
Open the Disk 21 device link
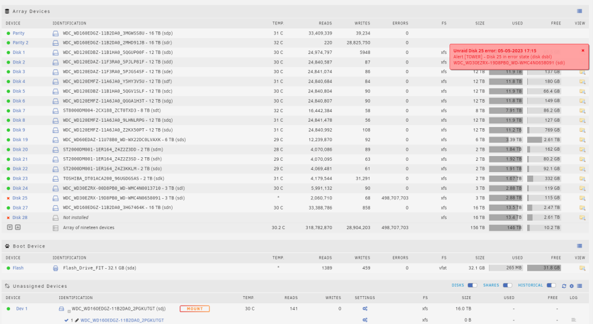(x=20, y=160)
